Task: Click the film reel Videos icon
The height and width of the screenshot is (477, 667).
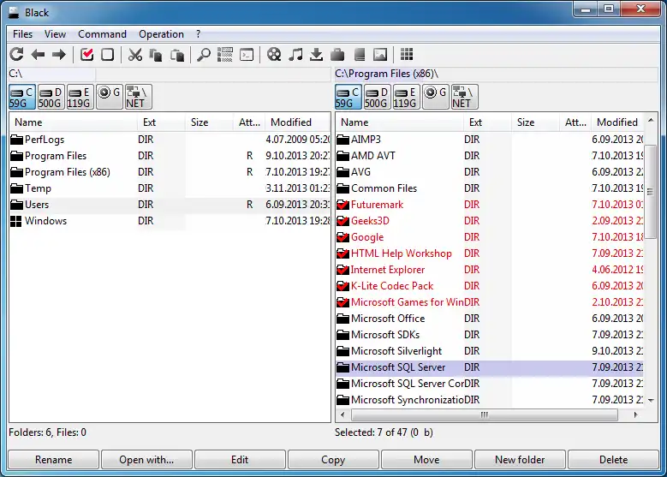Action: pyautogui.click(x=274, y=55)
